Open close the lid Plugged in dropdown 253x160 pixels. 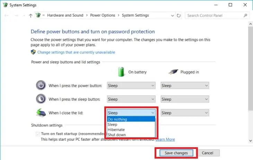185,113
